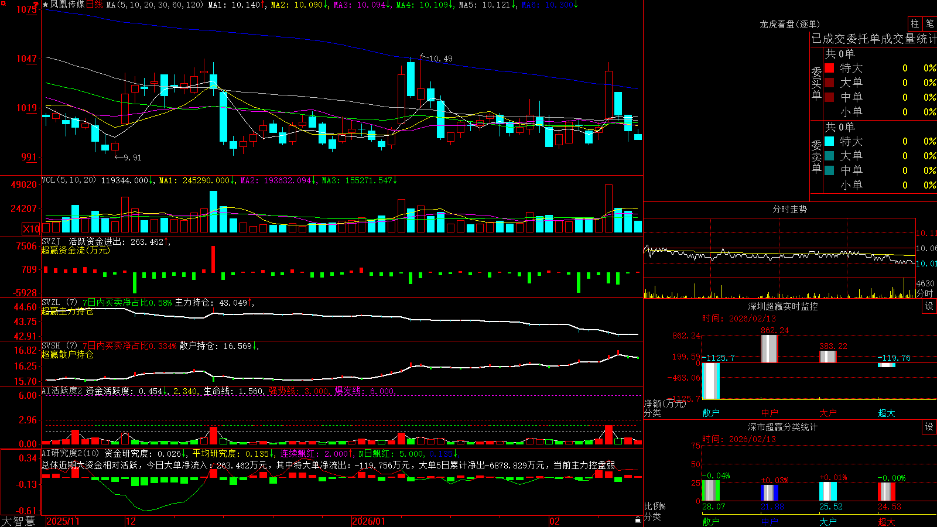Click the SVSH 散户持仓 indicator label
The width and height of the screenshot is (937, 527).
(59, 345)
